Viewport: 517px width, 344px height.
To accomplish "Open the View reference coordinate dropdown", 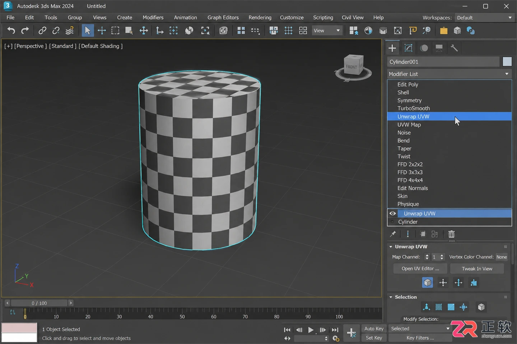I will [327, 31].
